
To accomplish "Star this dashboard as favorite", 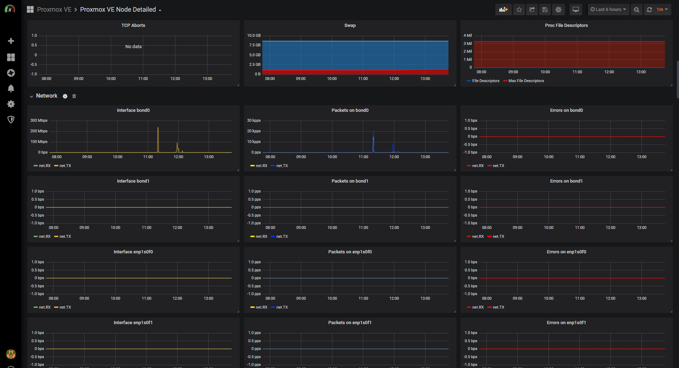I will point(519,10).
